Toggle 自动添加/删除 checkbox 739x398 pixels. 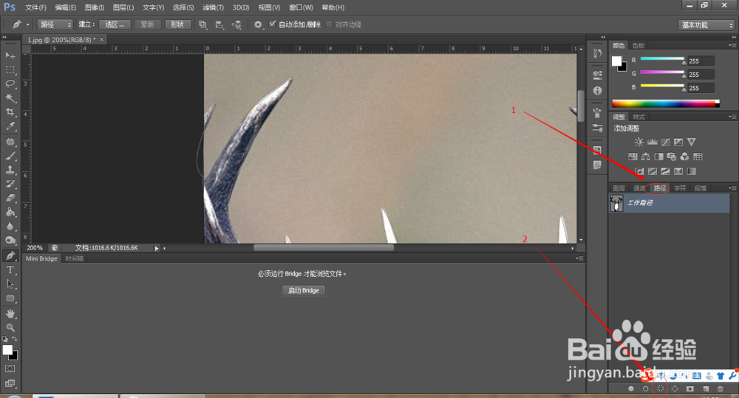click(x=273, y=24)
